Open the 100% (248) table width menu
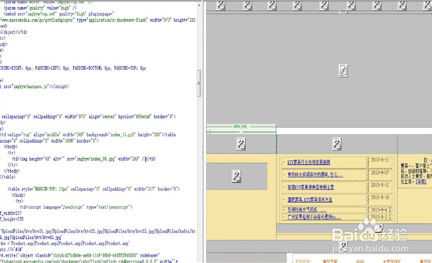This screenshot has height=263, width=432. pos(240,127)
